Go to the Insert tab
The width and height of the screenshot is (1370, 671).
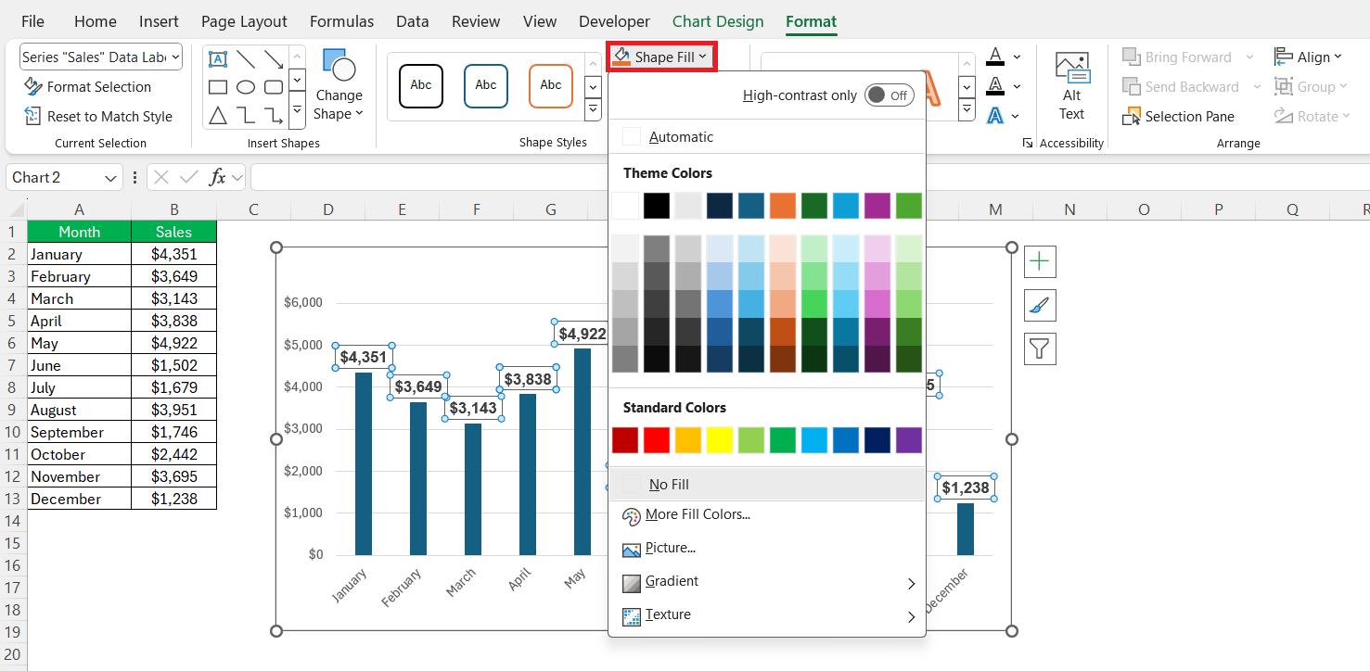coord(159,21)
